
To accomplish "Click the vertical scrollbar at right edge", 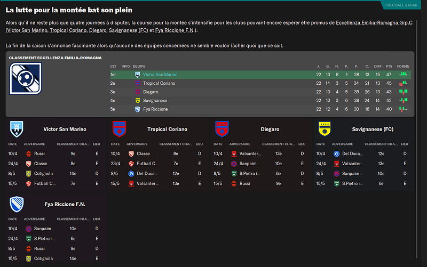I will coord(416,139).
